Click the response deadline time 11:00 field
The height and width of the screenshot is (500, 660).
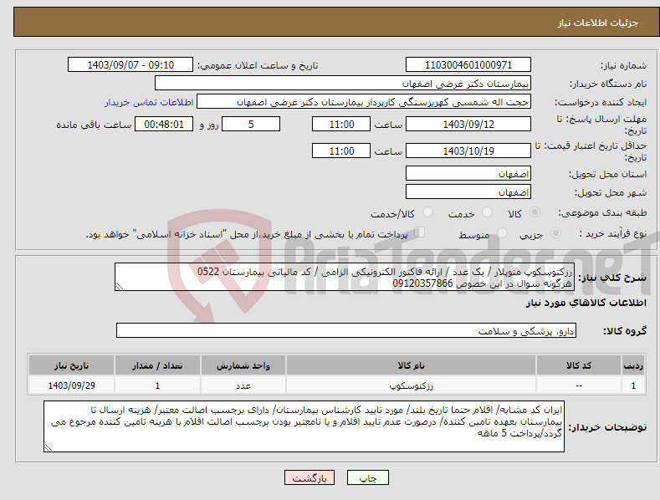(341, 124)
